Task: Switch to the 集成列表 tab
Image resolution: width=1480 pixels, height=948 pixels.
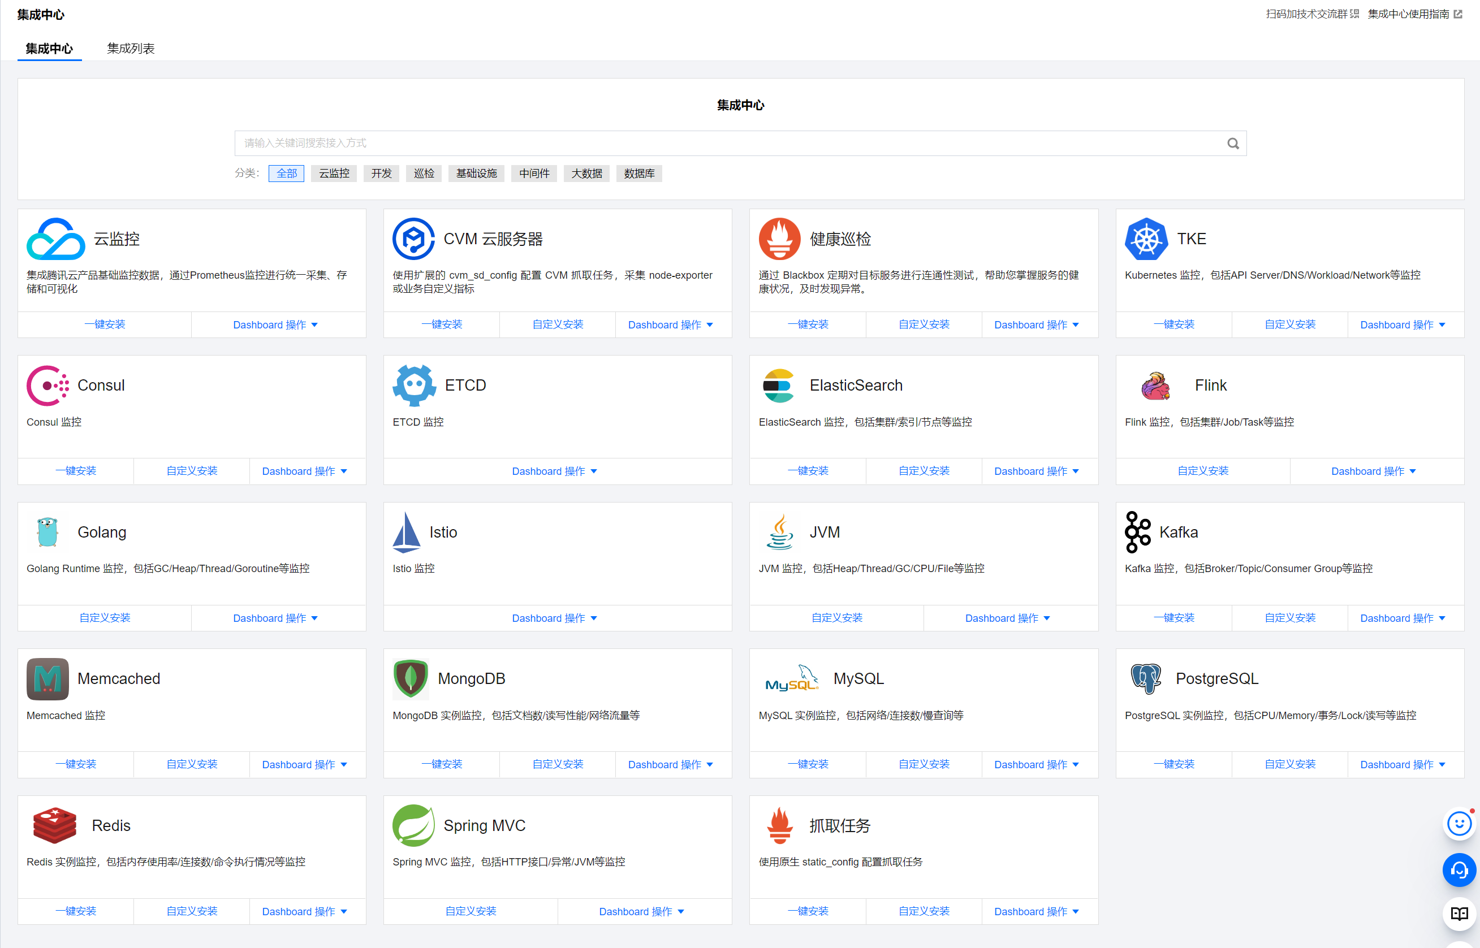Action: coord(131,49)
